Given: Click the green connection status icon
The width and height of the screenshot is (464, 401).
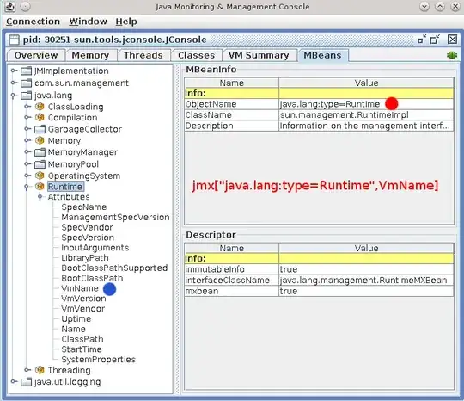Looking at the screenshot, I should [x=452, y=55].
